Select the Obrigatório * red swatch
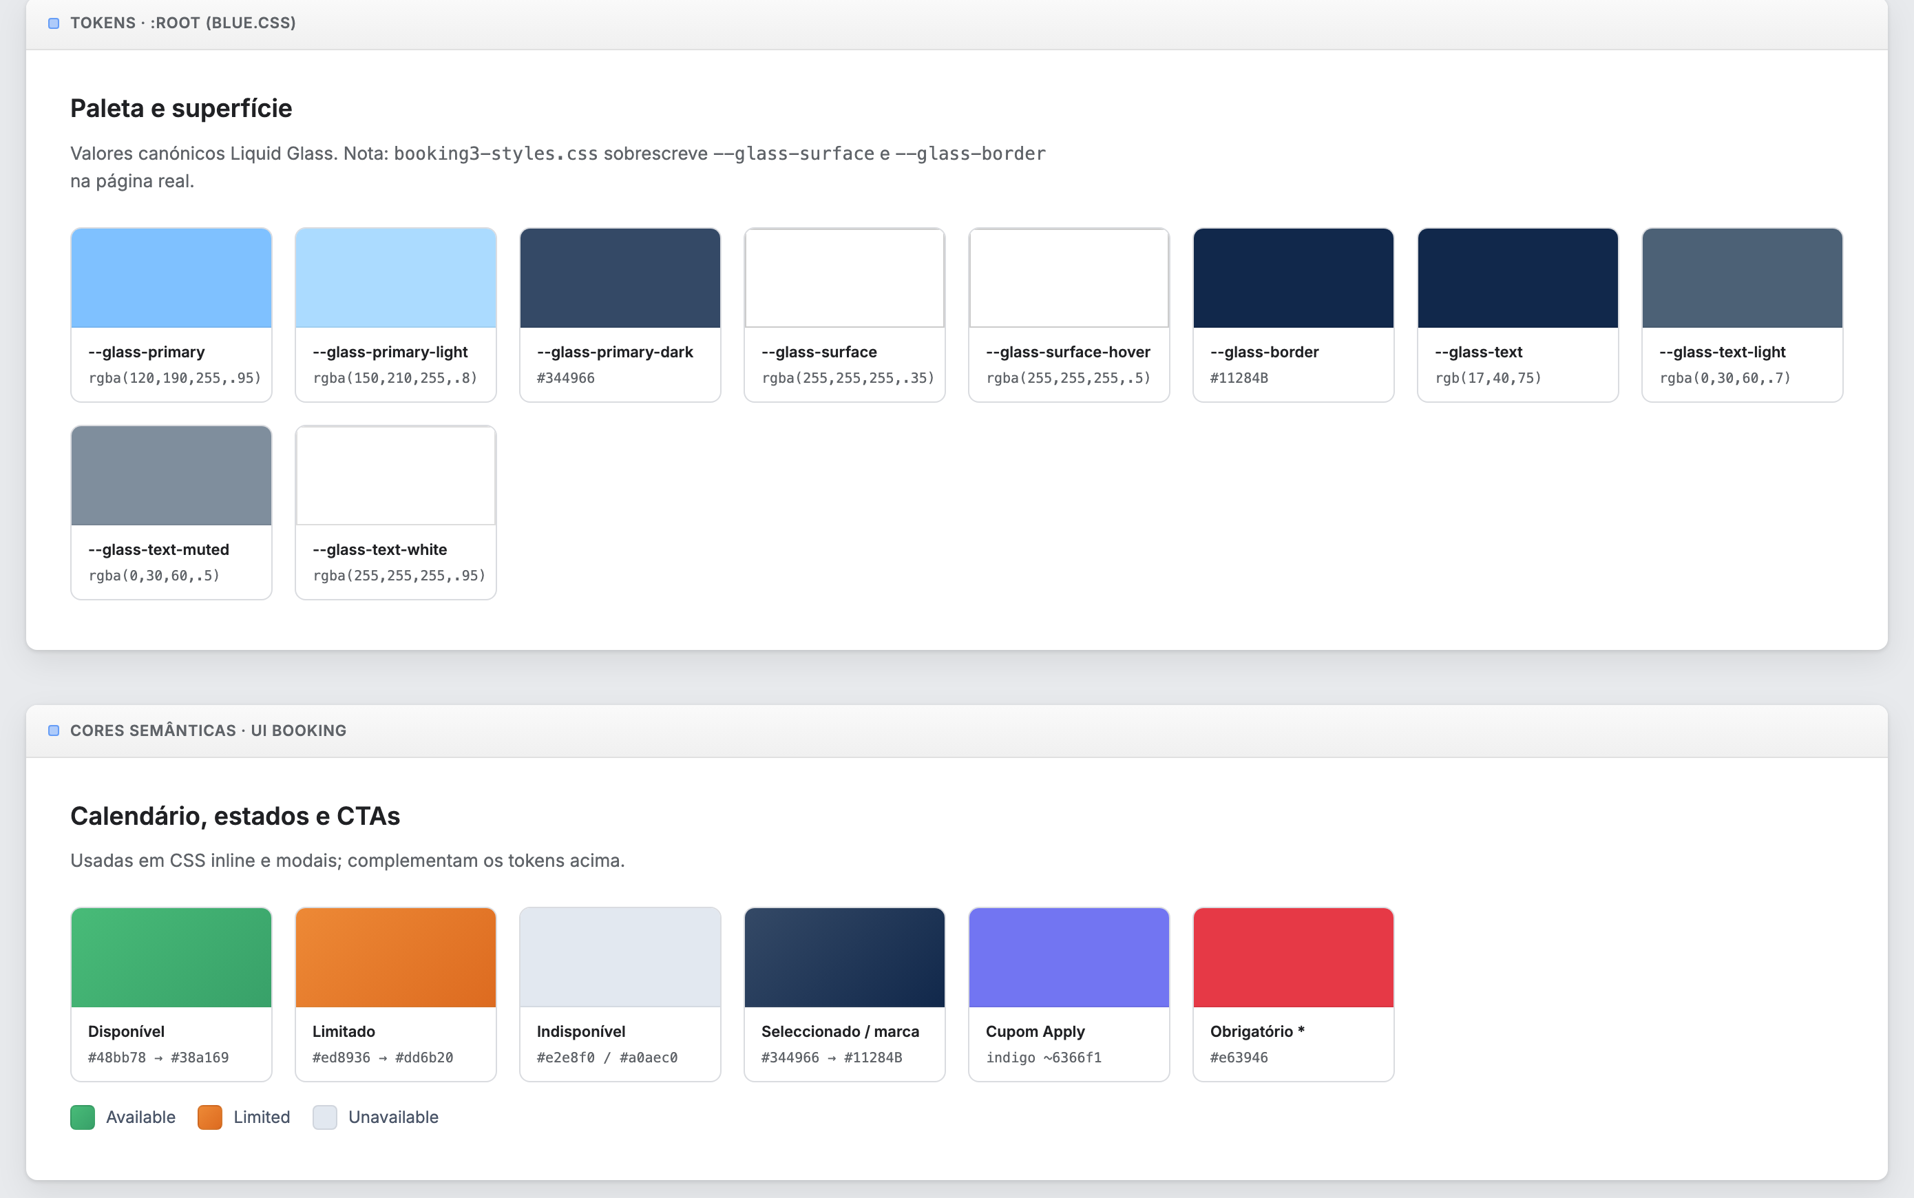This screenshot has height=1198, width=1914. [1293, 957]
